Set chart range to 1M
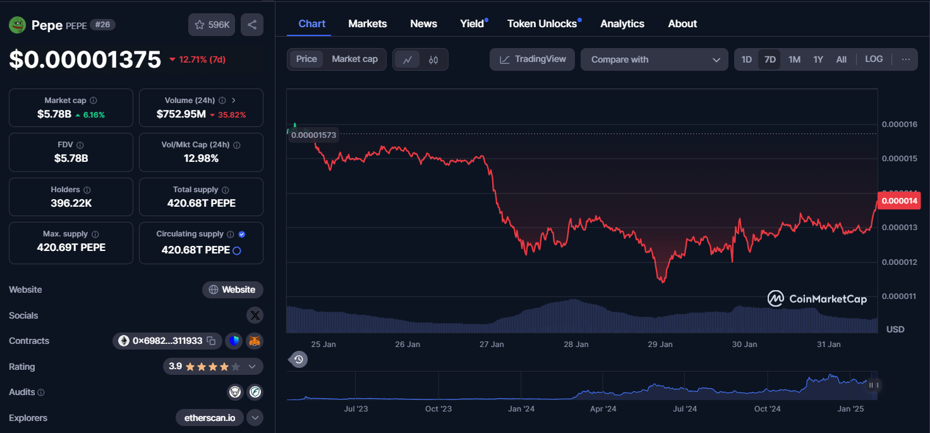 point(794,59)
